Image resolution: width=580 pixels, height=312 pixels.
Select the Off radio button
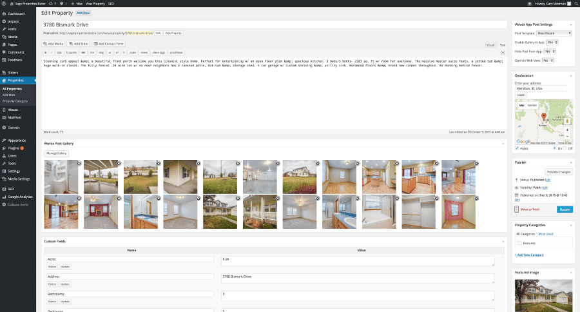point(565,148)
